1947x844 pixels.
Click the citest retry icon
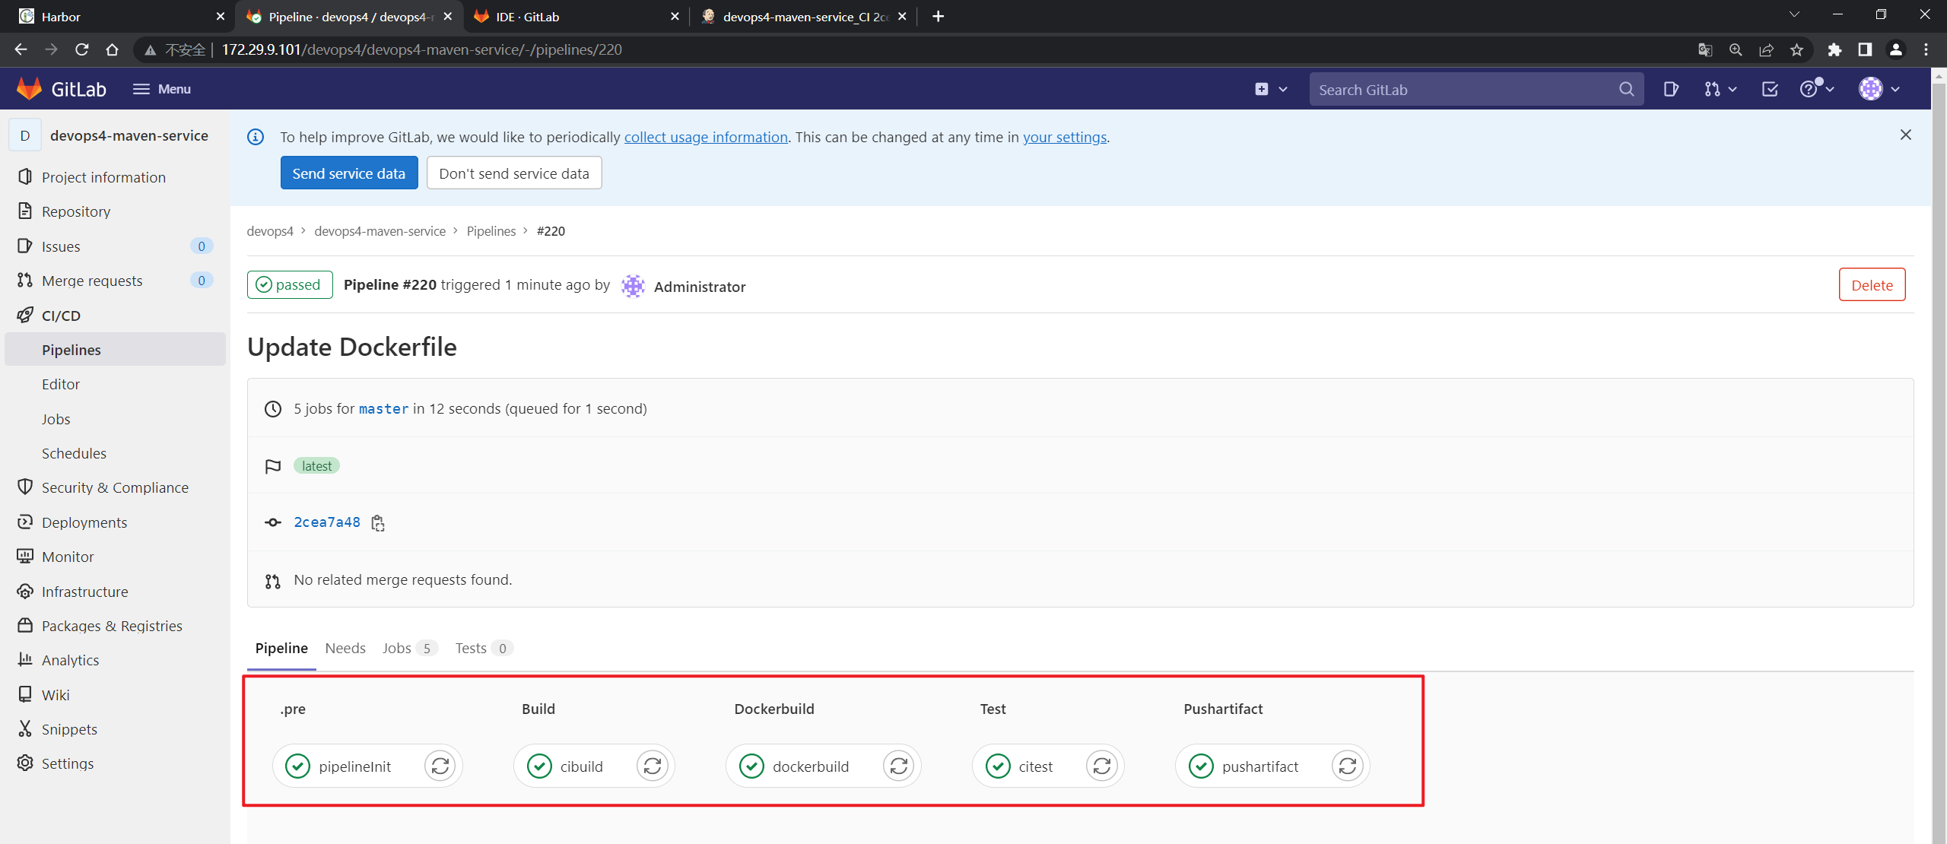pyautogui.click(x=1101, y=766)
